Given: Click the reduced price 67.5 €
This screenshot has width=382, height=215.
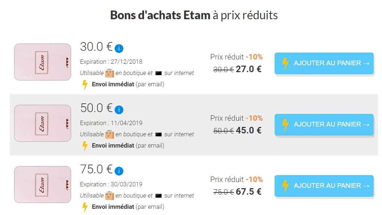Looking at the screenshot, I should click(248, 192).
